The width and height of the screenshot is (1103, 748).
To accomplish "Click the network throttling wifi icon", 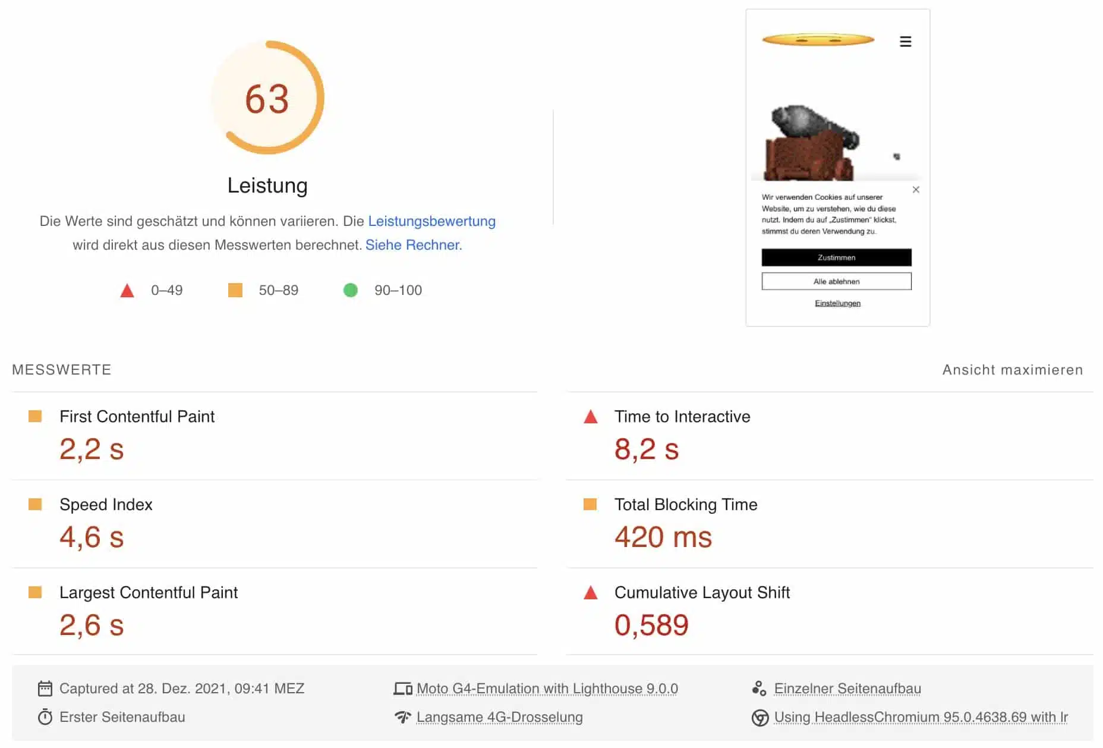I will coord(402,718).
